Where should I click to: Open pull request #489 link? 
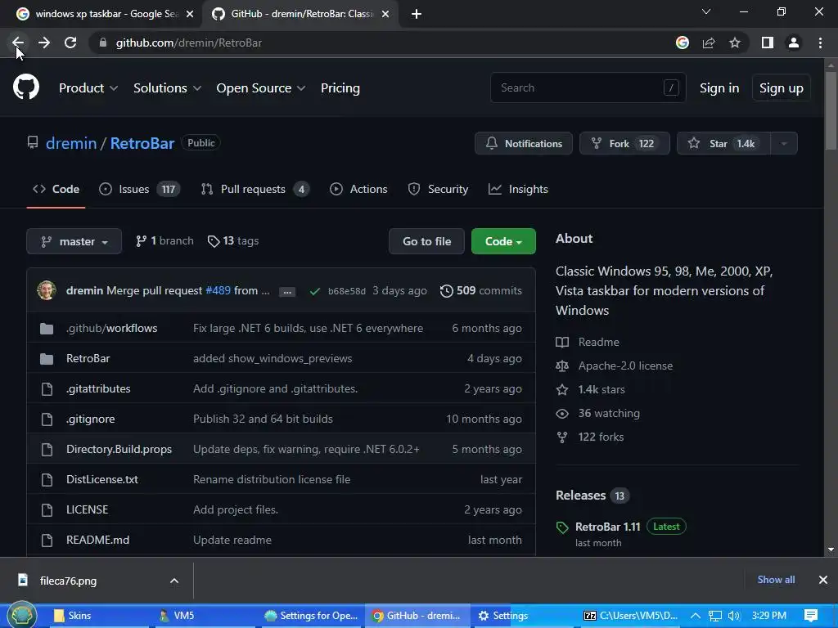218,290
